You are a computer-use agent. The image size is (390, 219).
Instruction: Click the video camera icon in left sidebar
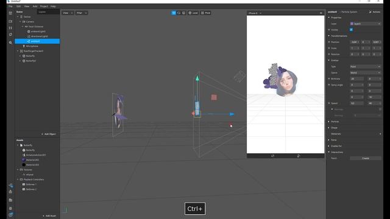10,22
